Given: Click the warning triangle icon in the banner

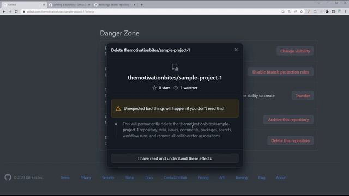Looking at the screenshot, I should (118, 108).
